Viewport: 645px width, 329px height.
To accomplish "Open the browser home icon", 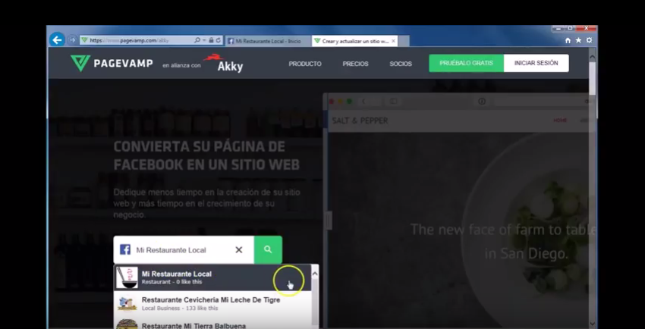I will tap(568, 41).
